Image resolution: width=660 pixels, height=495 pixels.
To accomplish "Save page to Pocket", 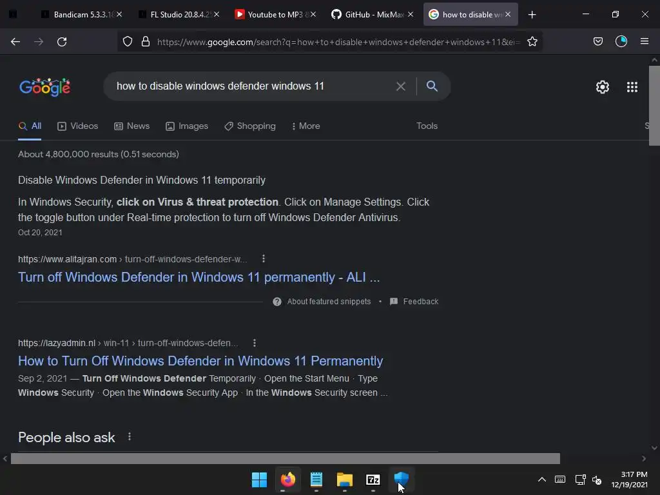I will click(x=598, y=41).
